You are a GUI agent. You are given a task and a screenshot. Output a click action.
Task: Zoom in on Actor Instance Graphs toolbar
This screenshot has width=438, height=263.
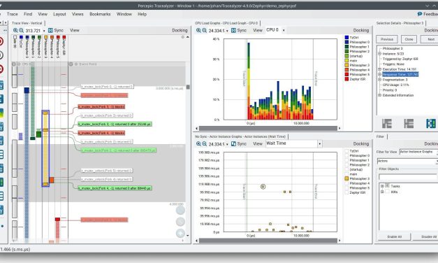(x=198, y=144)
